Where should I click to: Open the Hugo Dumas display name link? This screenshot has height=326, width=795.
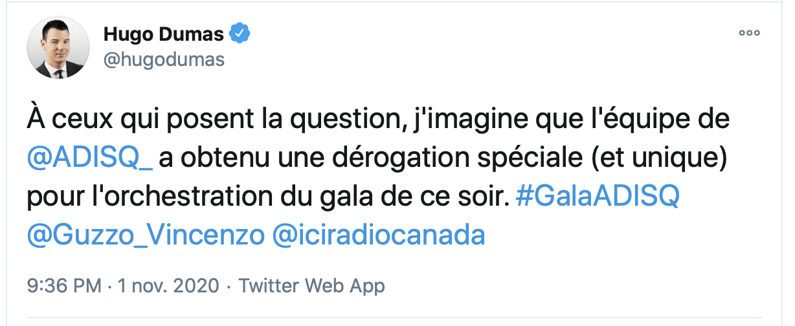(164, 34)
